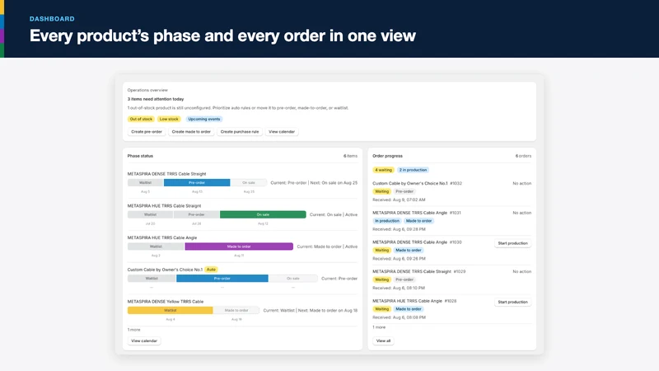Filter orders by 2 in production badge
659x371 pixels.
click(413, 170)
